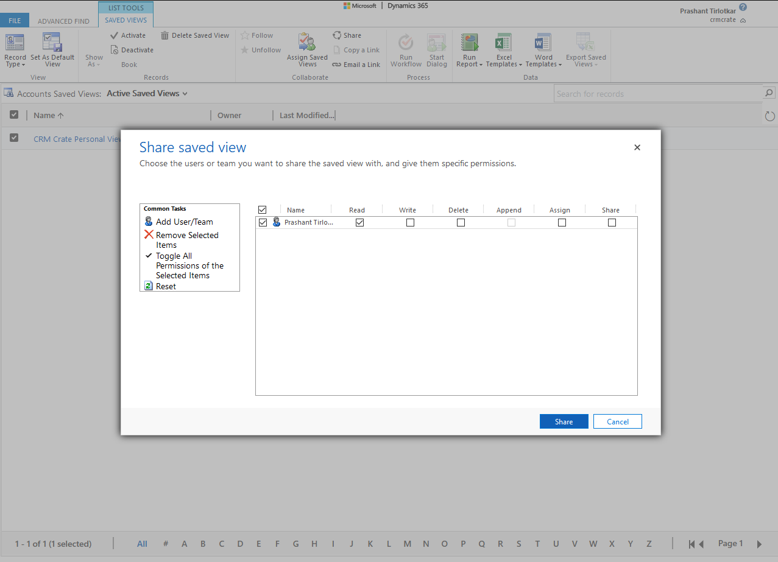Uncheck the Read permission for Prashant Tirlo
Image resolution: width=778 pixels, height=562 pixels.
[359, 222]
